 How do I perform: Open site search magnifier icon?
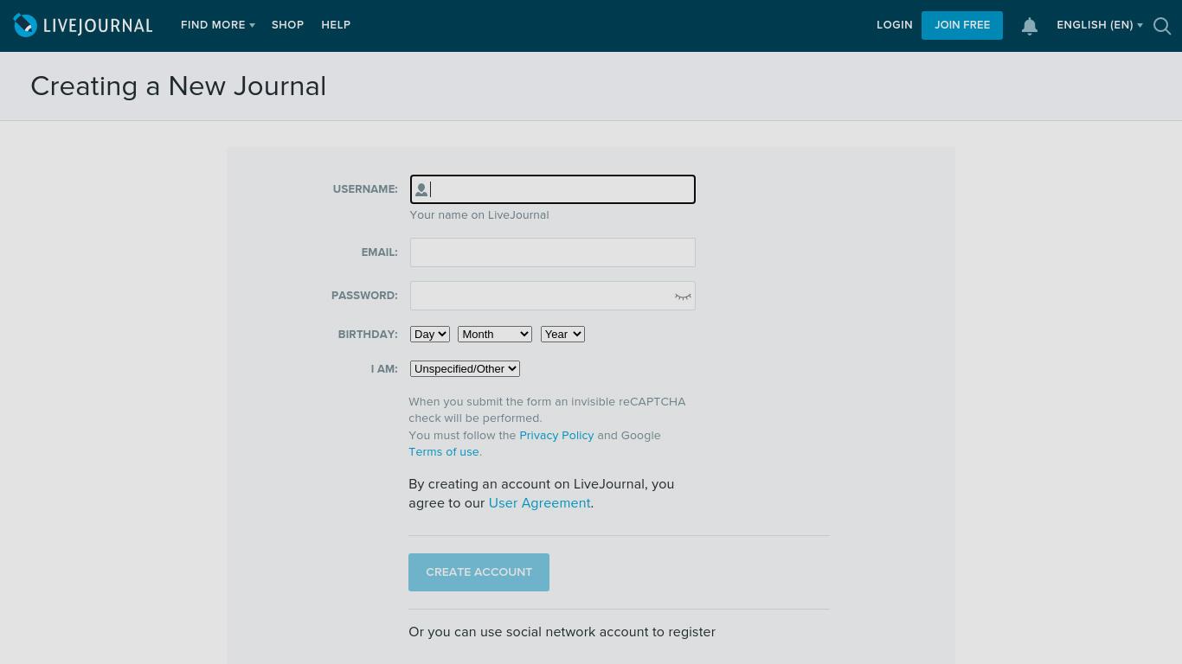click(x=1162, y=26)
